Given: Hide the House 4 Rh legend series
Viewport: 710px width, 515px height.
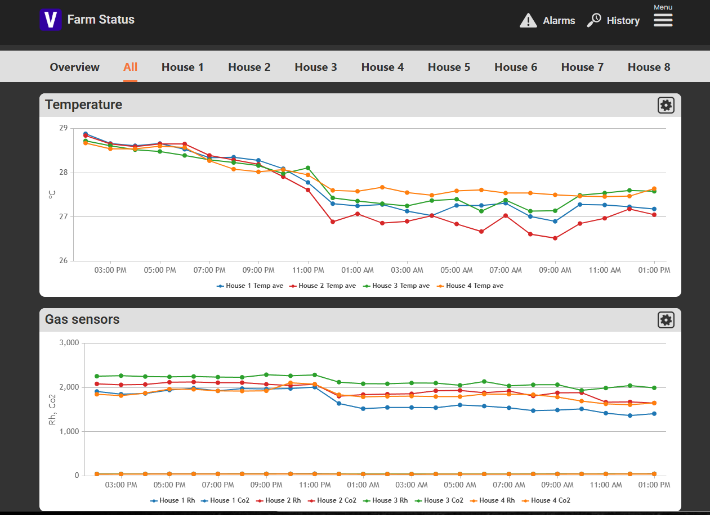Looking at the screenshot, I should coord(492,500).
